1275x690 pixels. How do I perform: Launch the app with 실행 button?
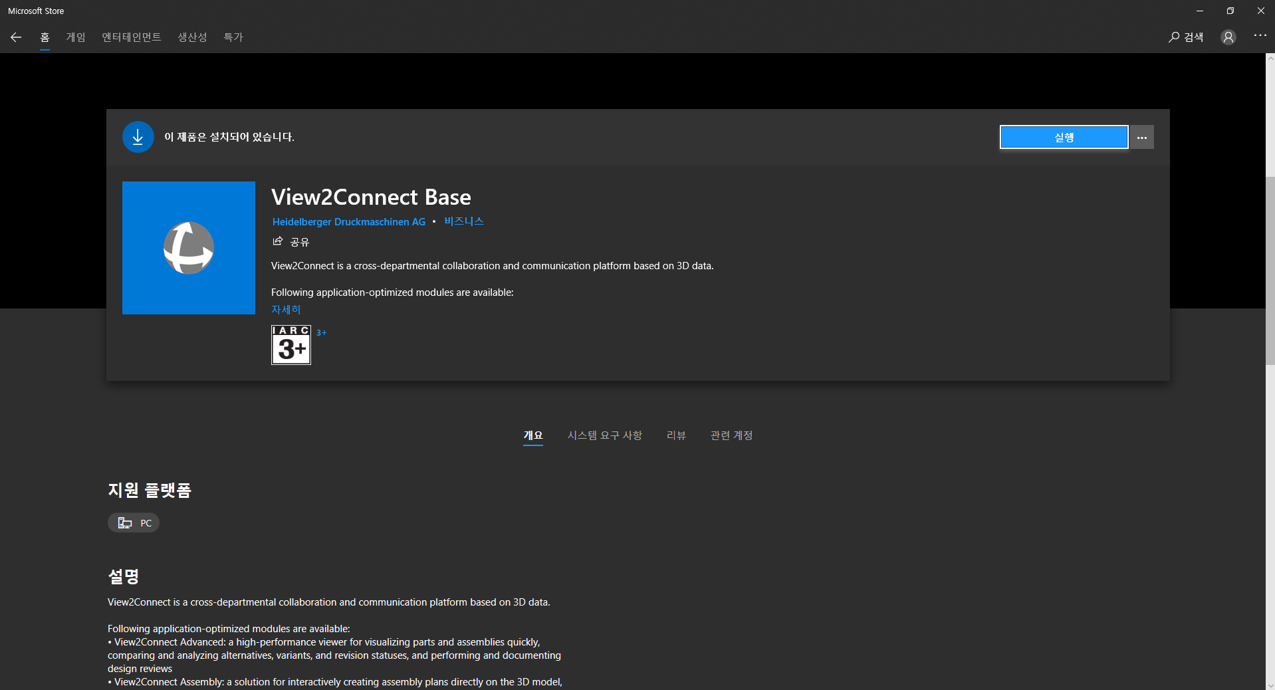pyautogui.click(x=1064, y=137)
